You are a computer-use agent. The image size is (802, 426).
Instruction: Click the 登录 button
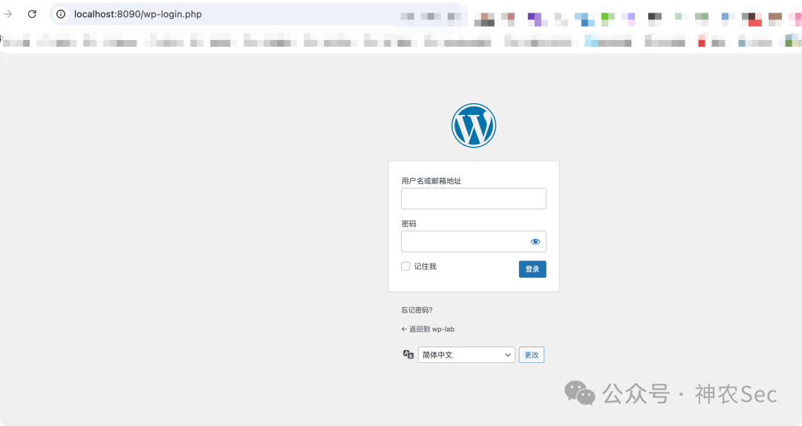[x=532, y=269]
